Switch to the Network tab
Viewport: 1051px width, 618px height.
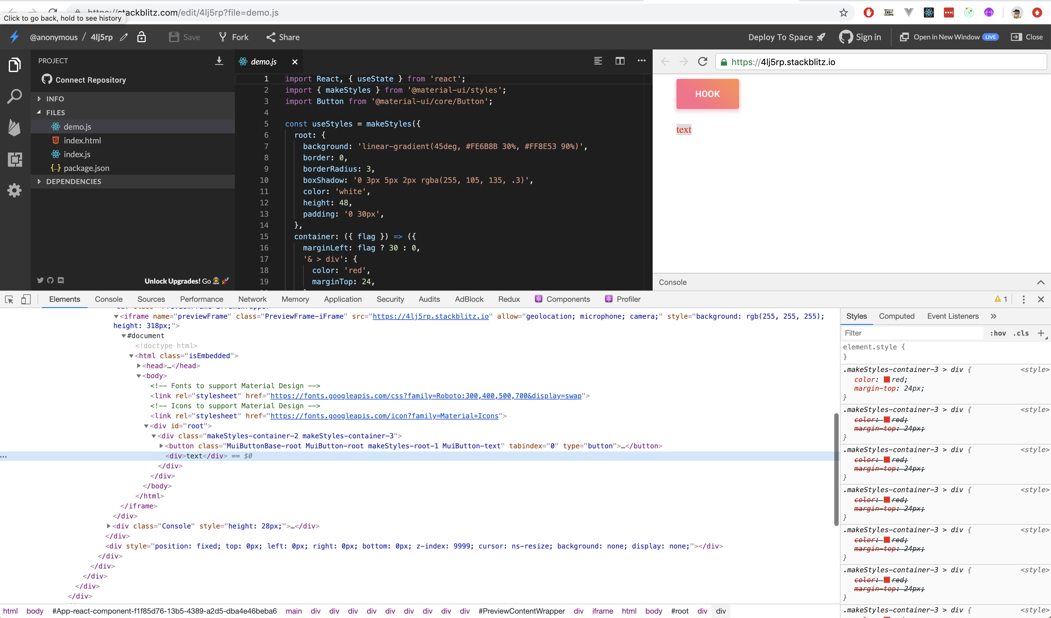tap(252, 299)
